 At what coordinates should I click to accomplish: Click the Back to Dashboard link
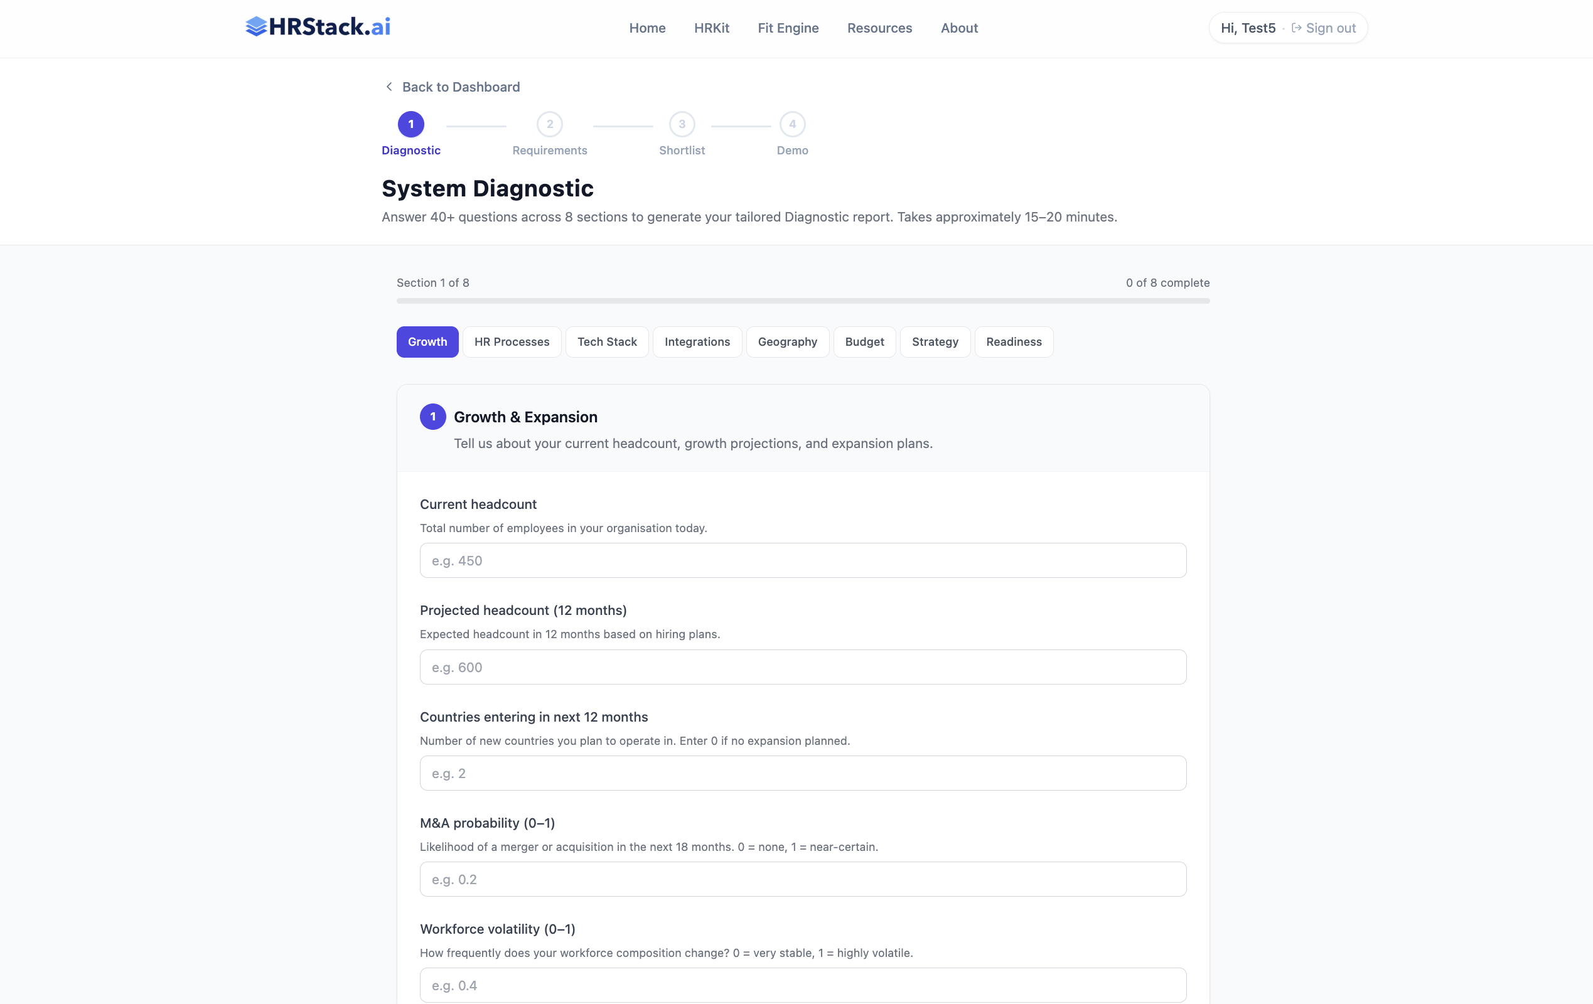tap(461, 87)
